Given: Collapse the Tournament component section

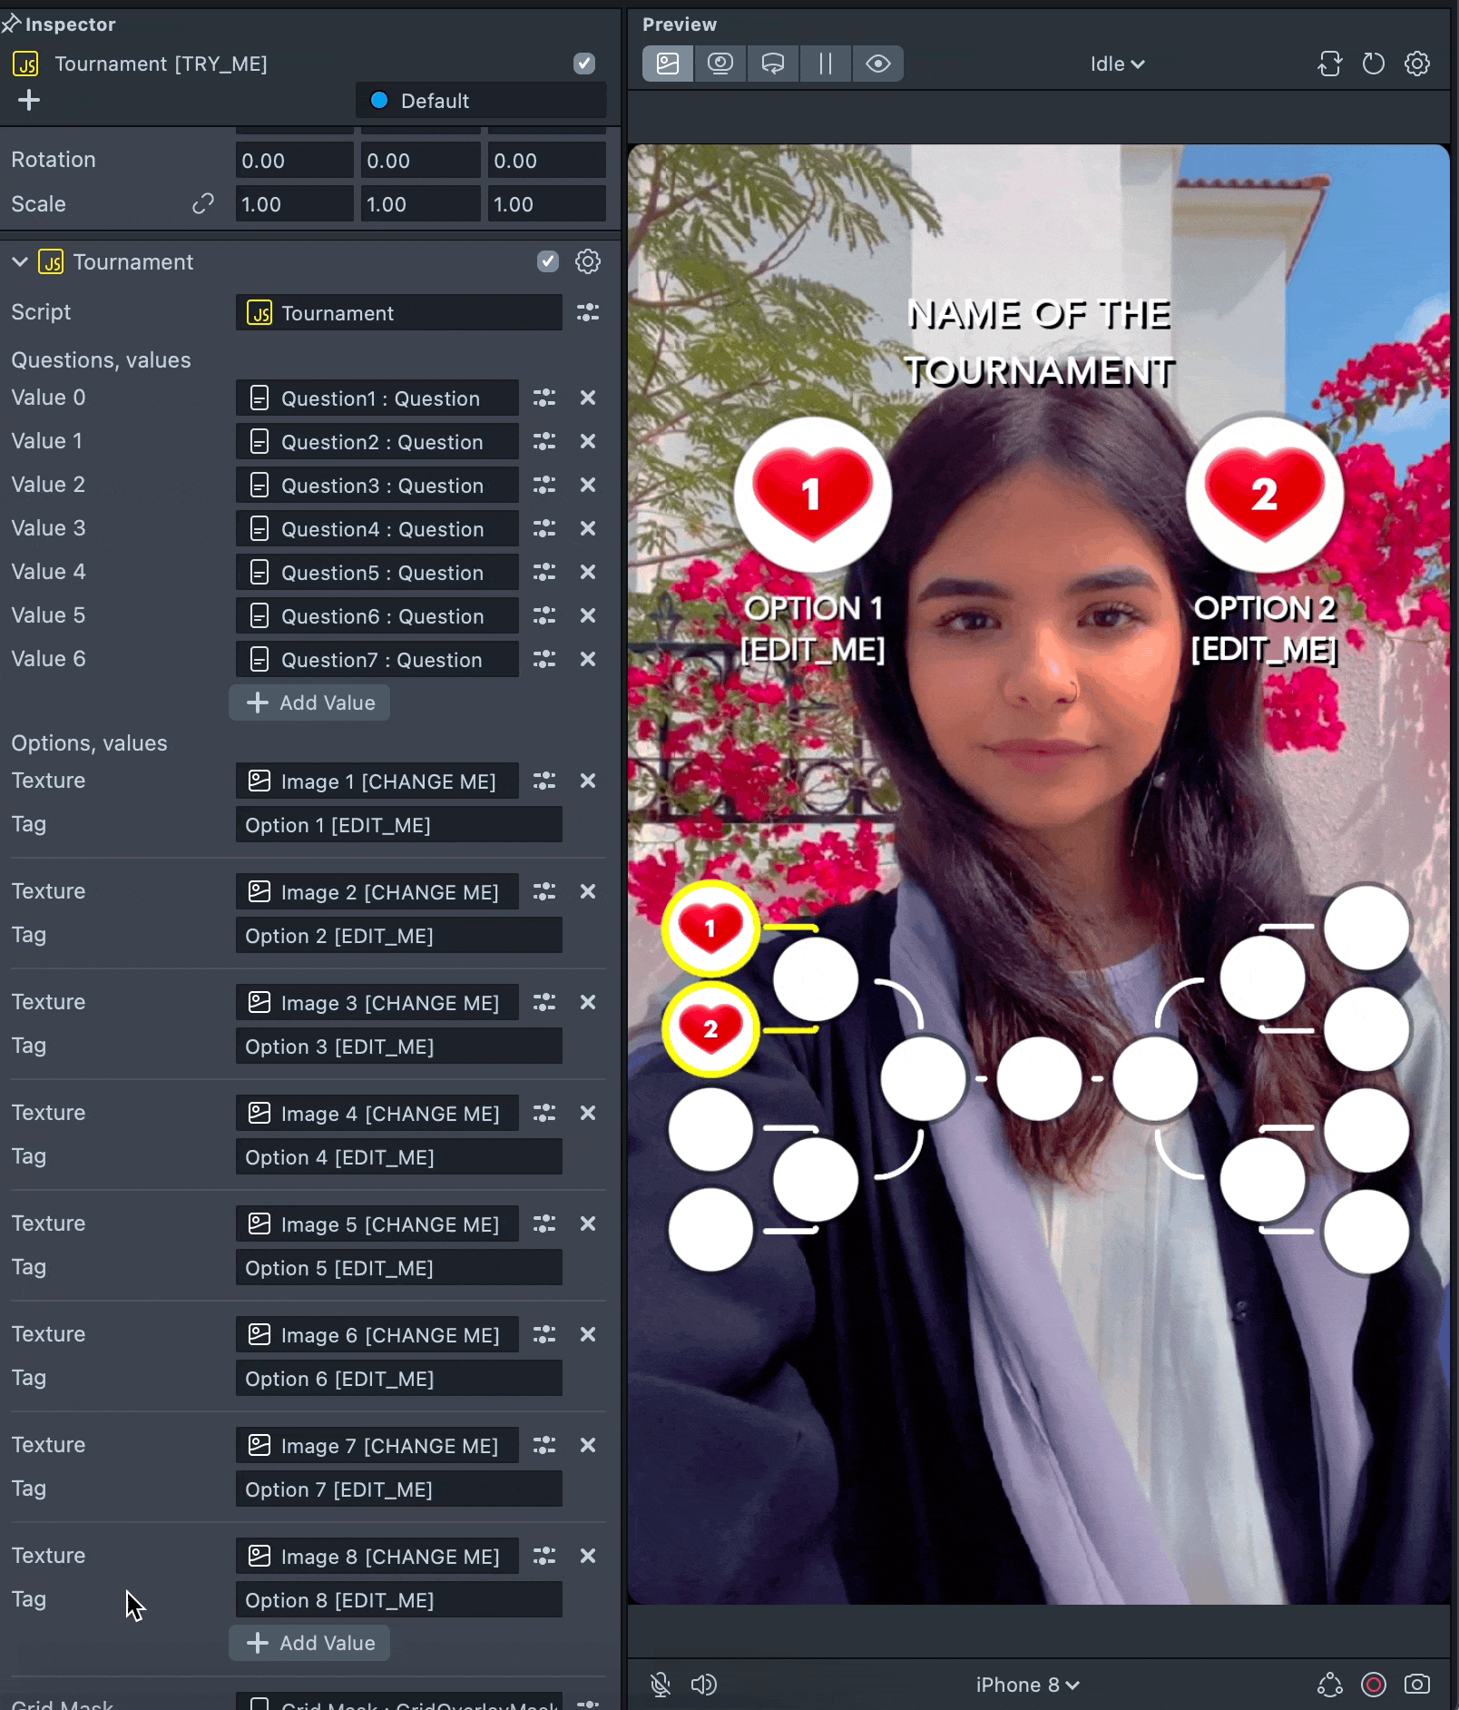Looking at the screenshot, I should click(x=20, y=261).
